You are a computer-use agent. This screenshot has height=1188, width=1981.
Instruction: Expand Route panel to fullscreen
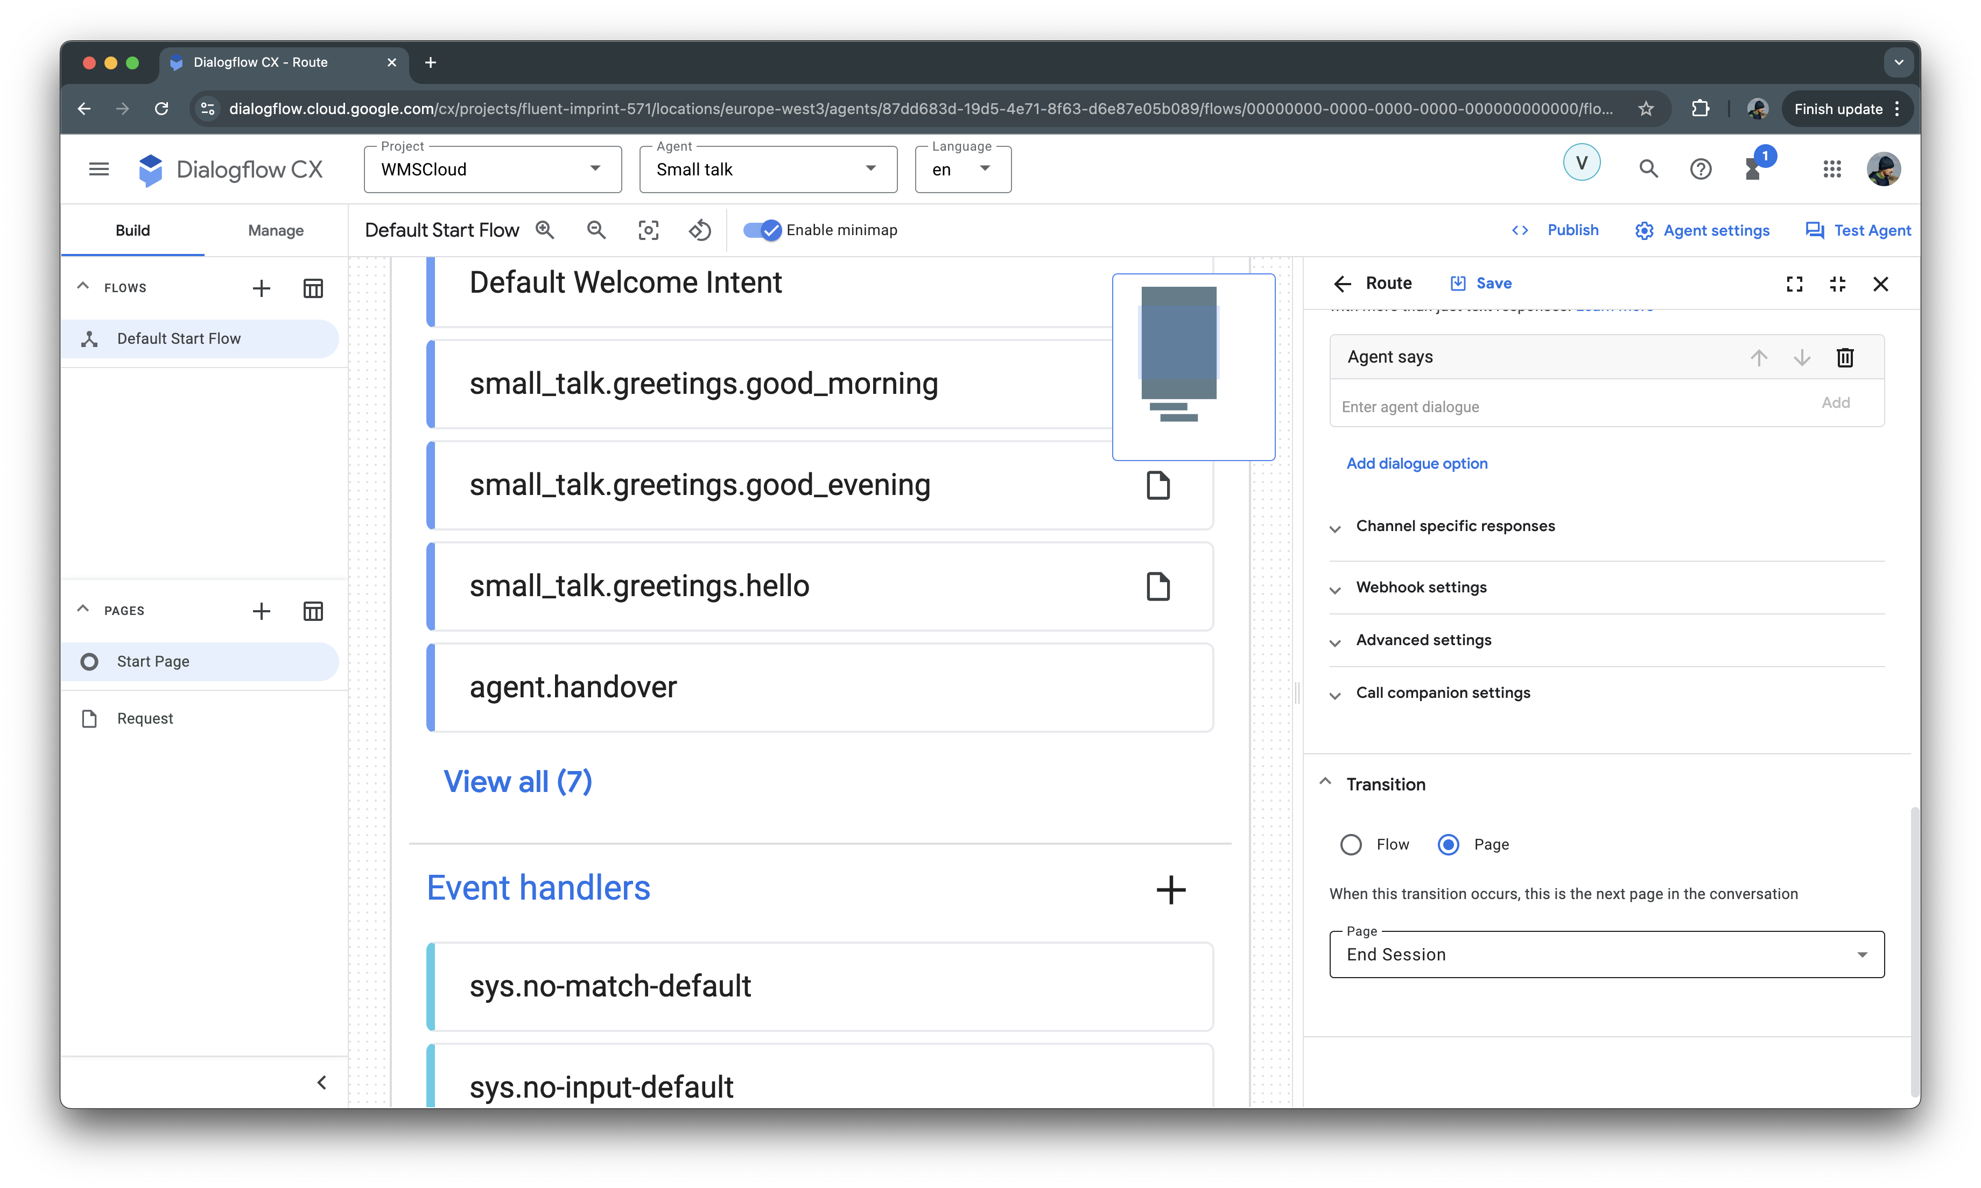click(1794, 284)
